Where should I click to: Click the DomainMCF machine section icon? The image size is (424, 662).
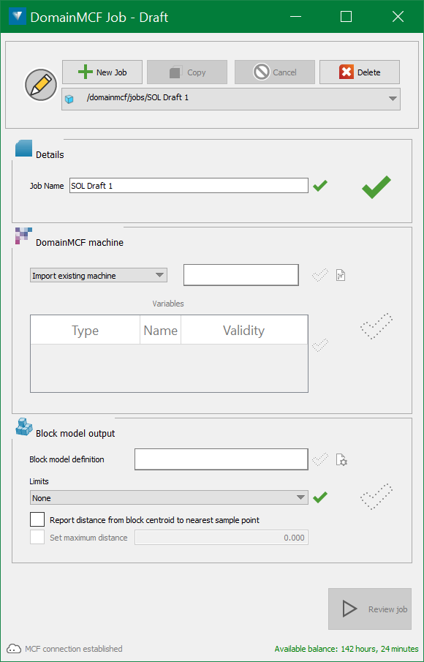pos(23,236)
